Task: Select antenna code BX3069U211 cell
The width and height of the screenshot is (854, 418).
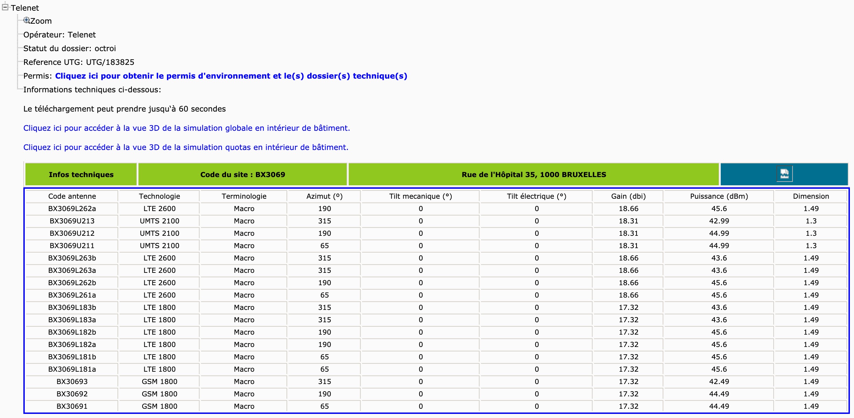Action: tap(72, 246)
